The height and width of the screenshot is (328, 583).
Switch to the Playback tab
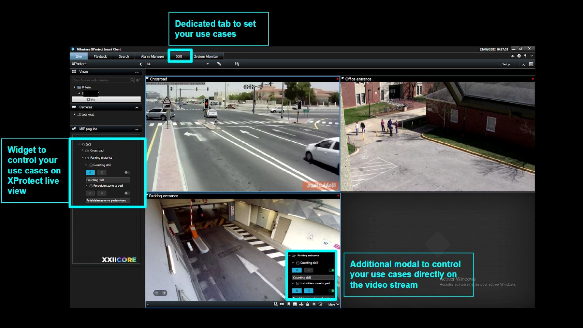click(x=100, y=56)
